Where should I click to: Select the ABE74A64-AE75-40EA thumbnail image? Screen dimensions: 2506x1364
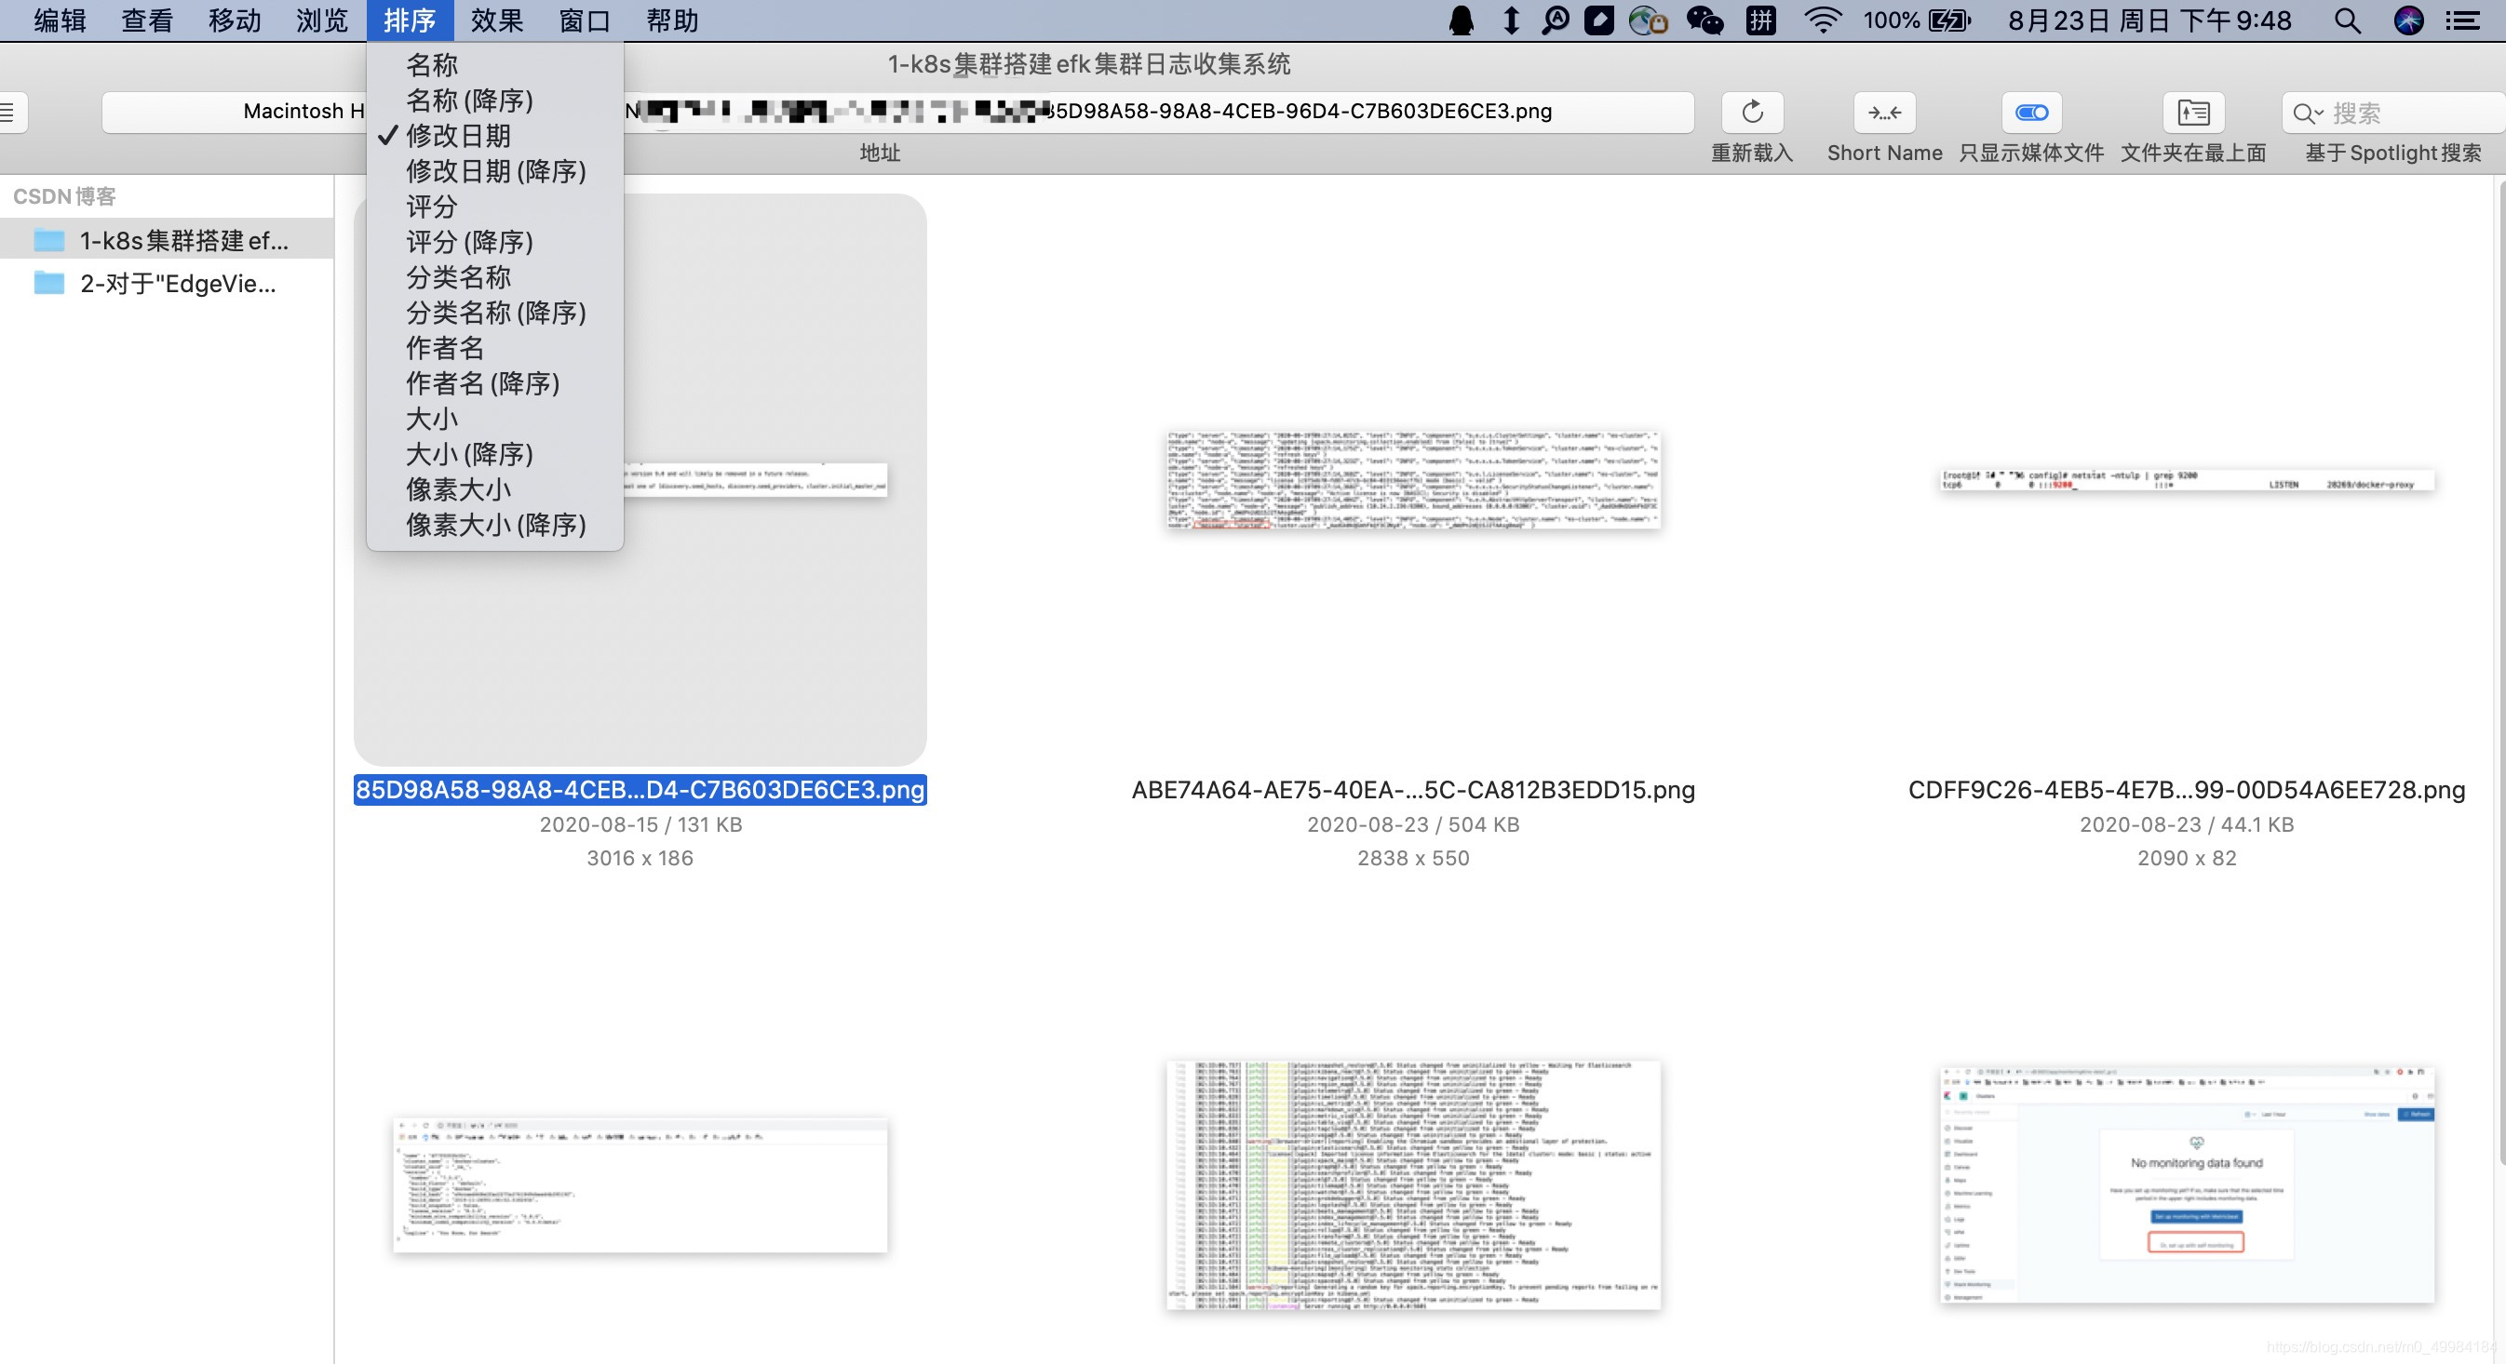1413,479
